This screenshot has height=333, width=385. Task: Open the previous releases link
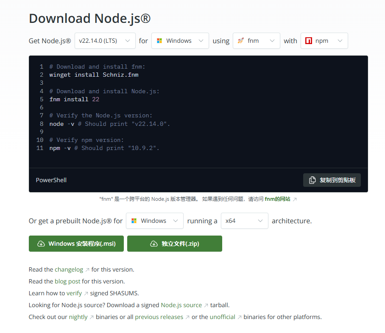(x=159, y=317)
